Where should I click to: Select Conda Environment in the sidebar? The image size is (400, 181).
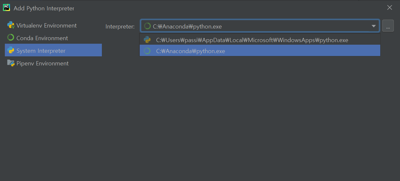(x=53, y=38)
